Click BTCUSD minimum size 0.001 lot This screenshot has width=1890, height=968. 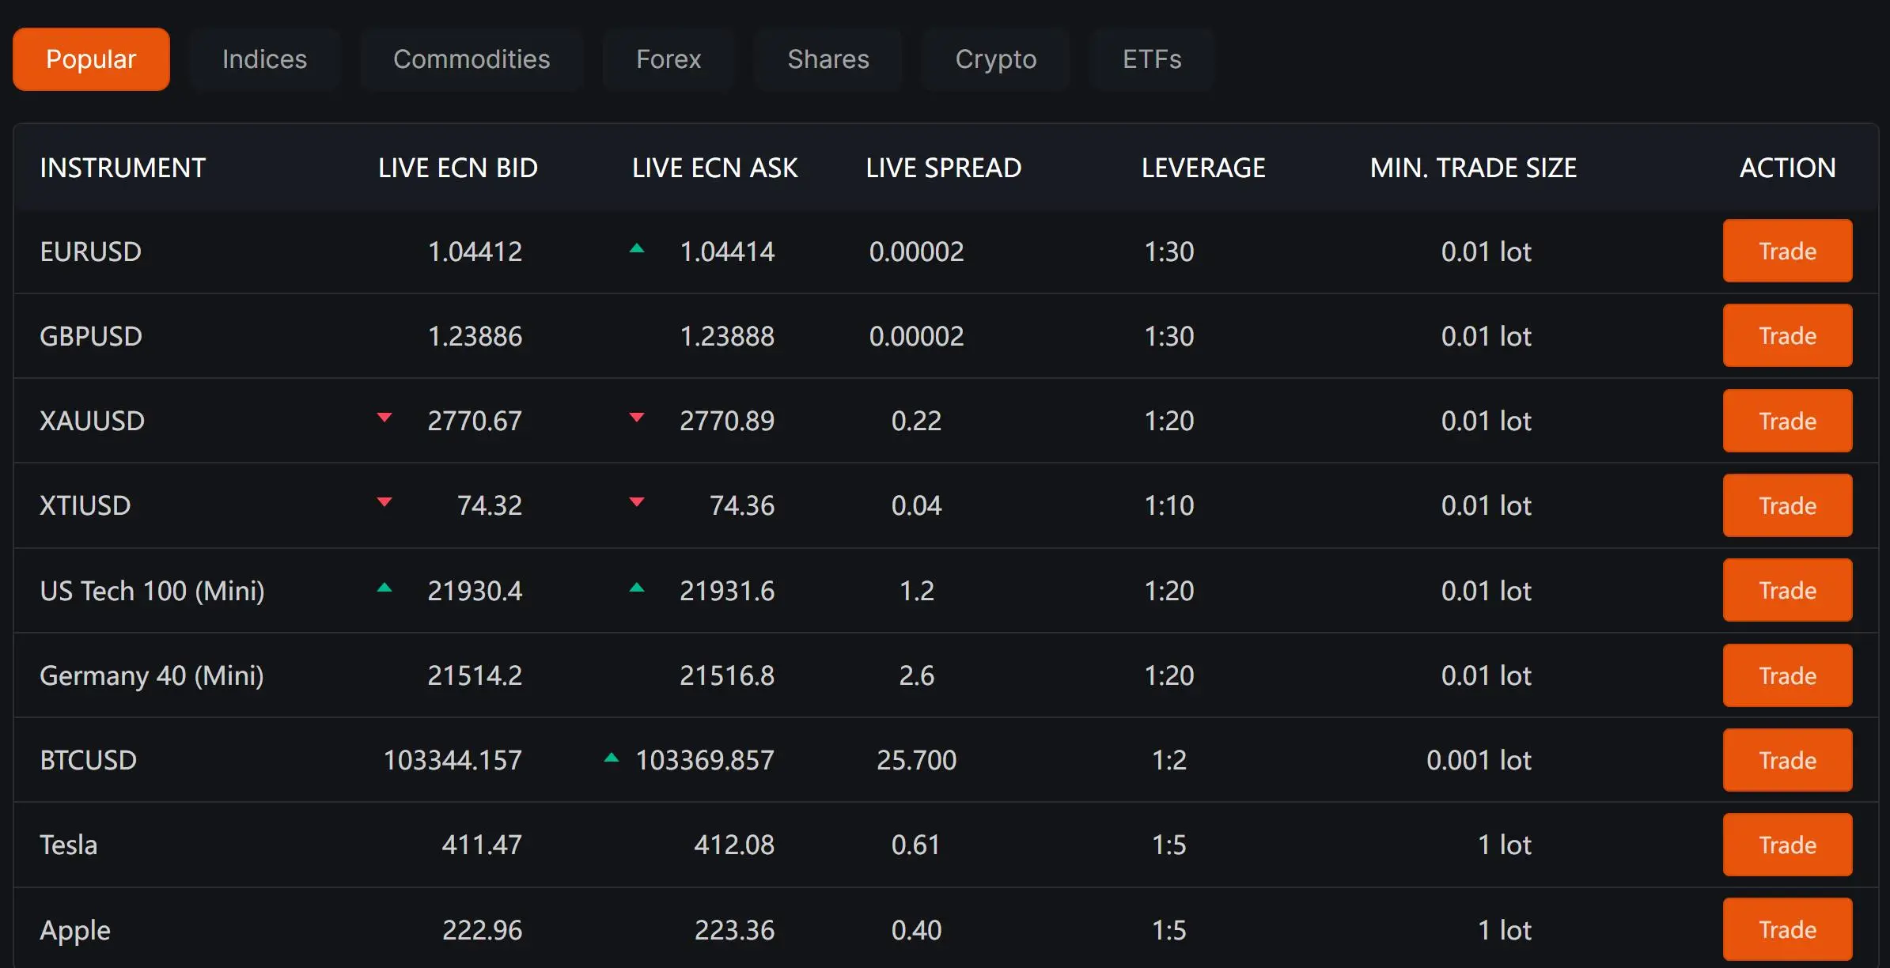point(1479,760)
